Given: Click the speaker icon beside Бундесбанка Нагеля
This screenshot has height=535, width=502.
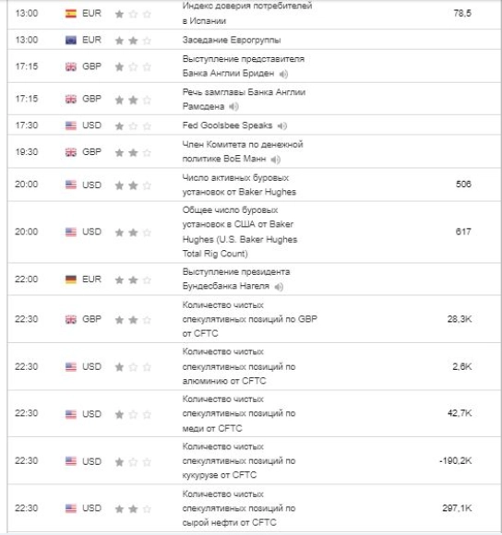Looking at the screenshot, I should pos(279,287).
